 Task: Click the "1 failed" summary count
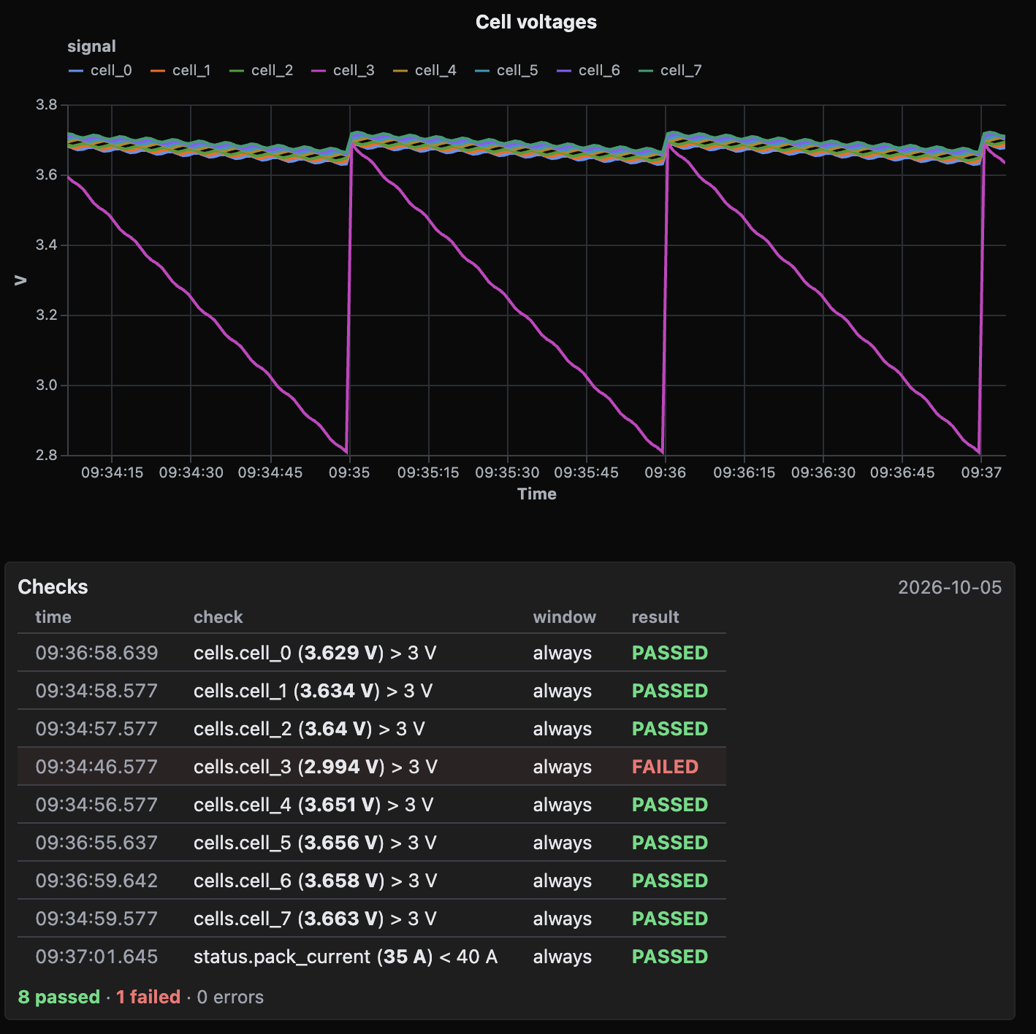[148, 997]
